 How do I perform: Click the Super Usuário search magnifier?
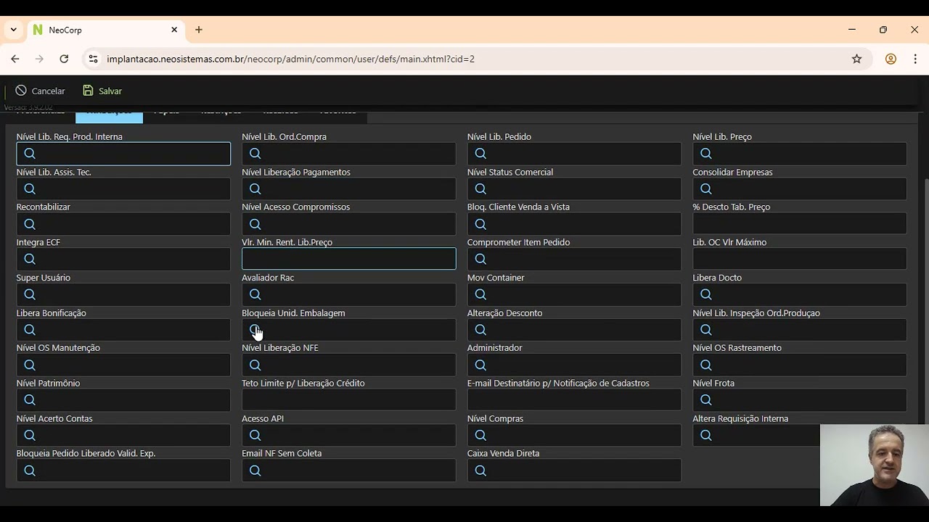coord(30,294)
